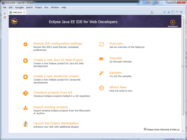The height and width of the screenshot is (140, 187).
Task: Click the scrollbar down arrow
Action: tap(183, 131)
